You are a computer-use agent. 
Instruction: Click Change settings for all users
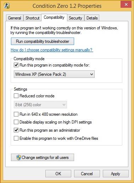coord(43,157)
